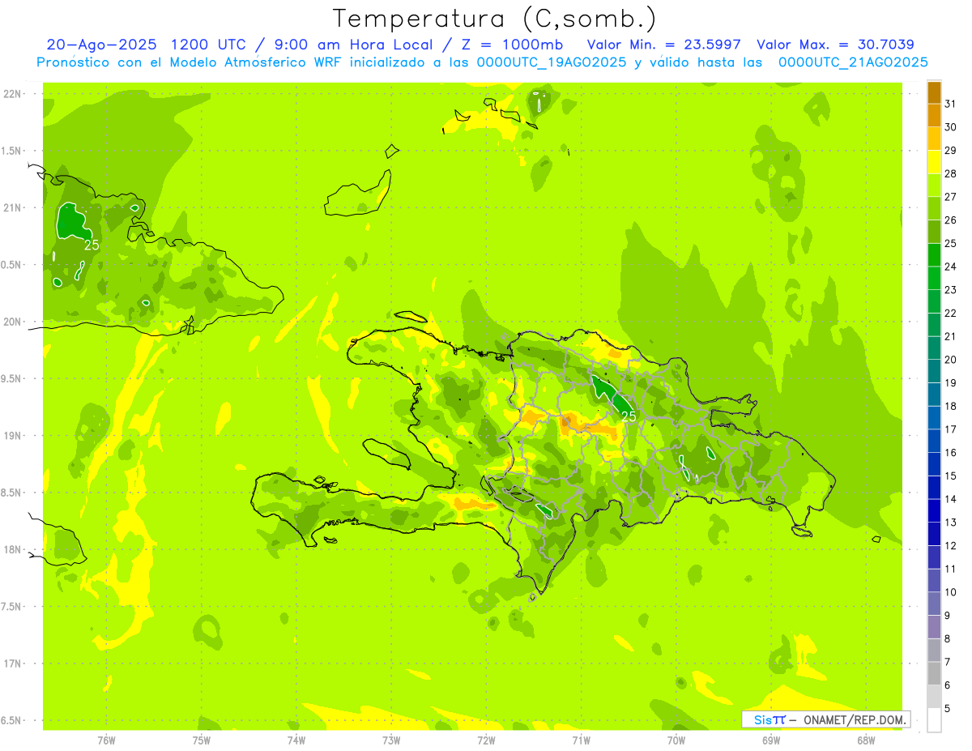
Task: Click legend value "29"
Action: point(951,151)
